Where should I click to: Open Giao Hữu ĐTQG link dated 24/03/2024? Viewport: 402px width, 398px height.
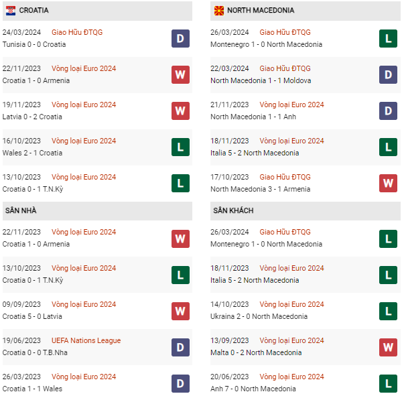(77, 32)
